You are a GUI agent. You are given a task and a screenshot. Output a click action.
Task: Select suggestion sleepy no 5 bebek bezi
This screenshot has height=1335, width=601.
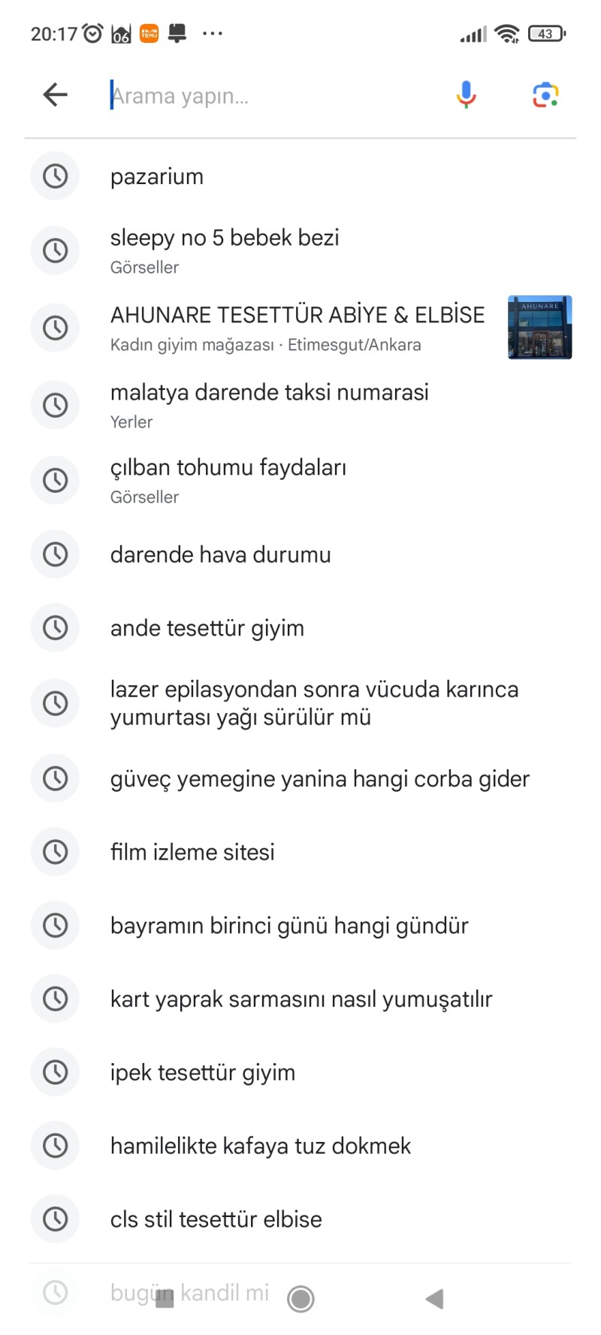click(300, 251)
